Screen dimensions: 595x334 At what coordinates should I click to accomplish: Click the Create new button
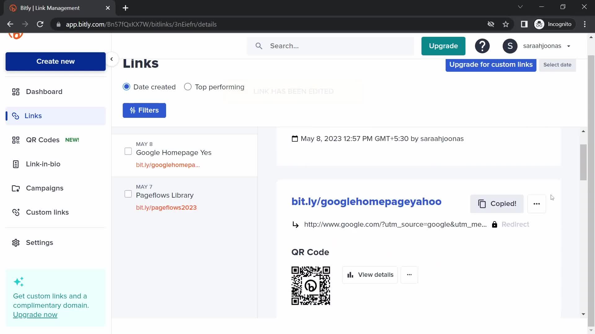pos(55,61)
